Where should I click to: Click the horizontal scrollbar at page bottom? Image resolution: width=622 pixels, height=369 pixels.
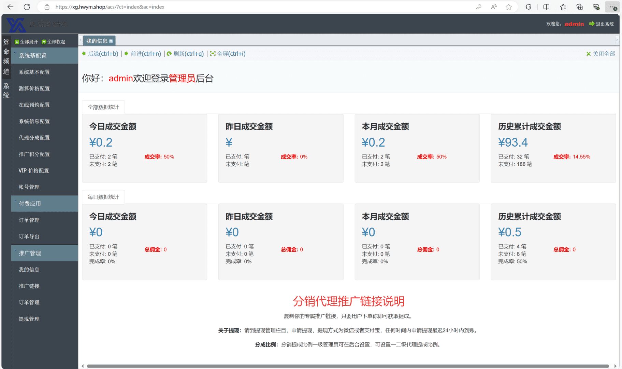click(x=347, y=366)
